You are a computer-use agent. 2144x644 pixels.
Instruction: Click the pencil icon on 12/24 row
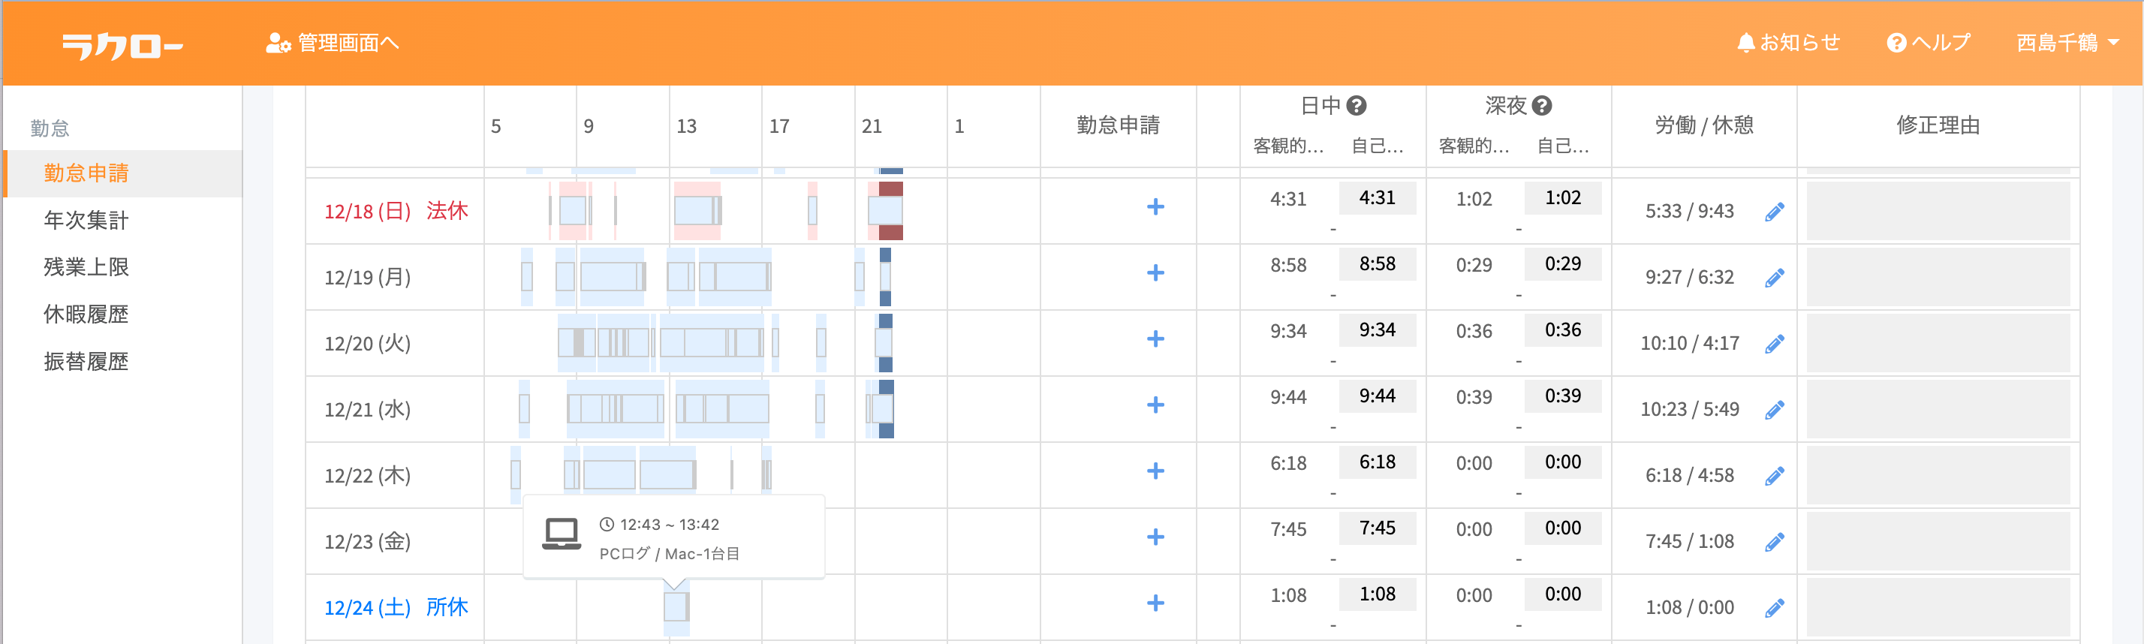click(1774, 608)
